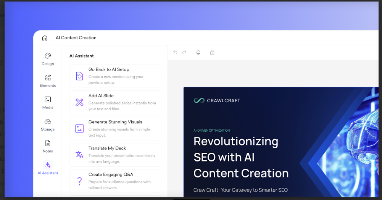This screenshot has width=382, height=200.
Task: Click the Generate Stunning Visuals image icon
Action: [x=79, y=128]
